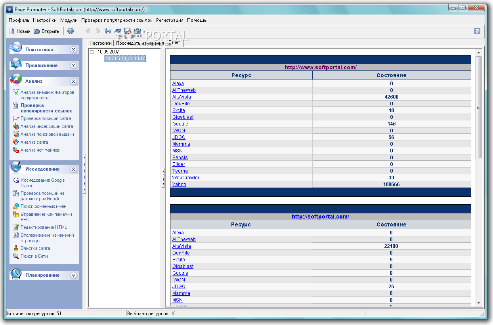Click the Анализ внешних факторов популярности icon
This screenshot has height=325, width=493.
(x=16, y=92)
